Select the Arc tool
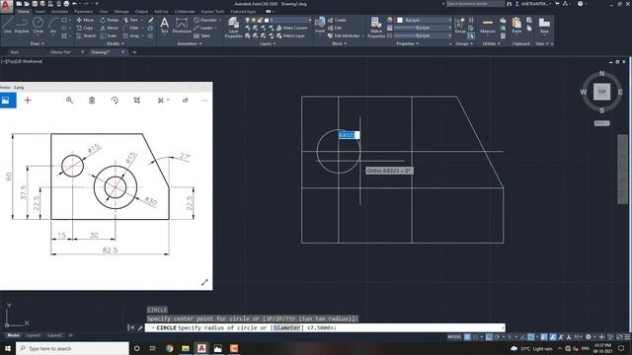The height and width of the screenshot is (355, 632). pos(53,25)
